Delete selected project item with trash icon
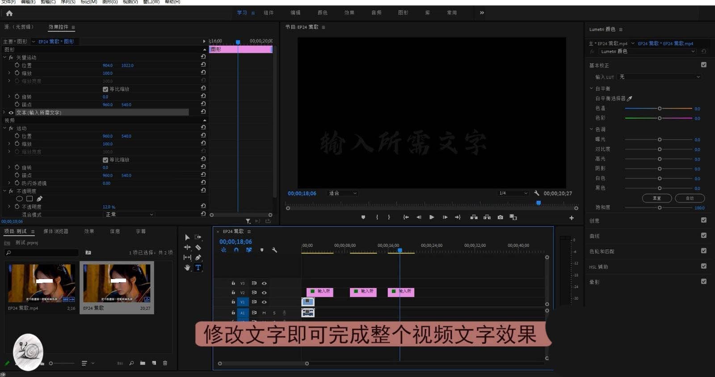Screen dimensions: 715x377 [x=165, y=363]
